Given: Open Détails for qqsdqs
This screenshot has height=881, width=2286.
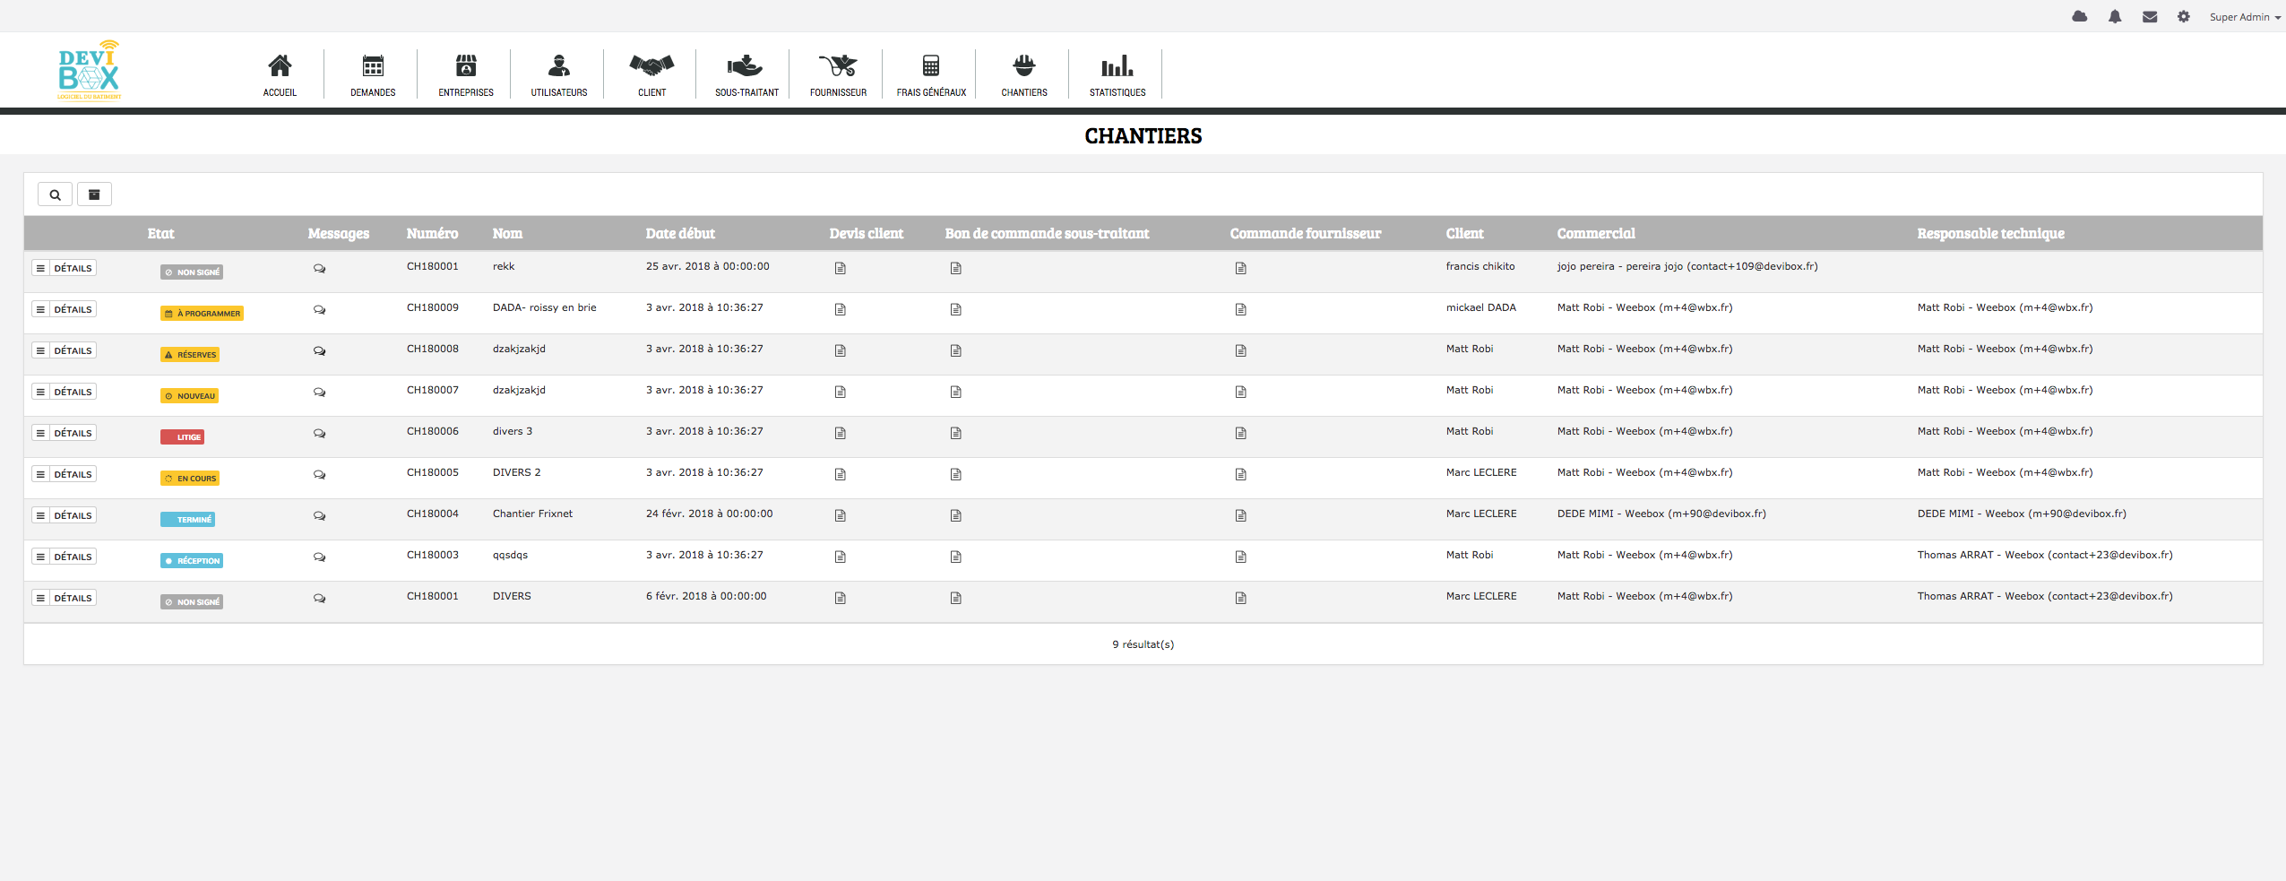Looking at the screenshot, I should pos(64,557).
